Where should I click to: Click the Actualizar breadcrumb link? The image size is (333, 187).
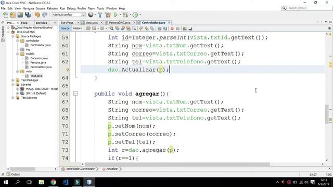tap(112, 169)
